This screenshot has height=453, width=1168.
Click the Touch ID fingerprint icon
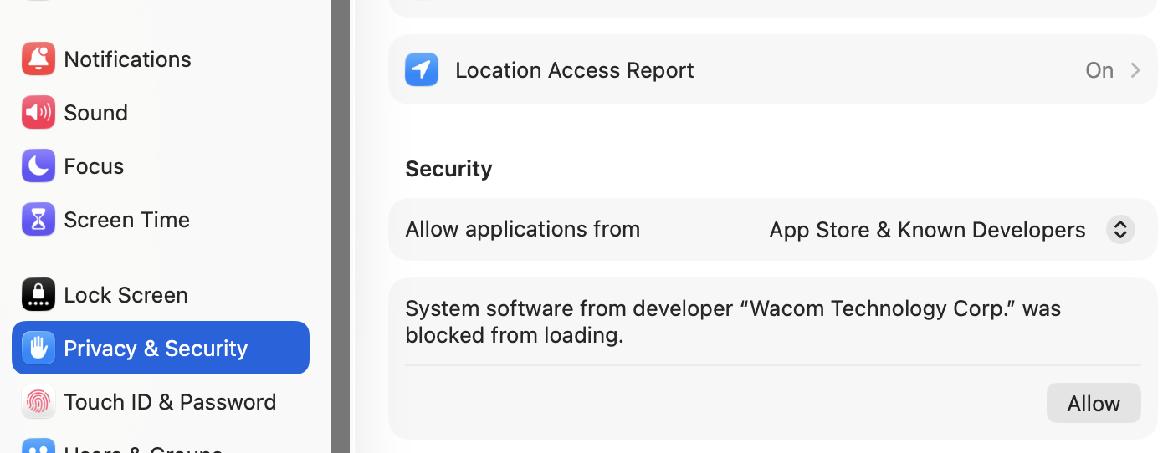(x=38, y=402)
